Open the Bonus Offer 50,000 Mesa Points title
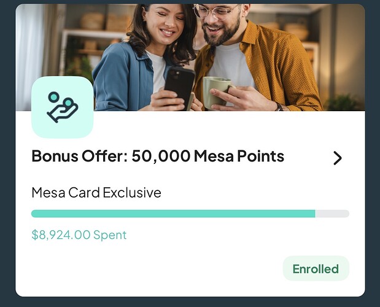 (x=158, y=157)
